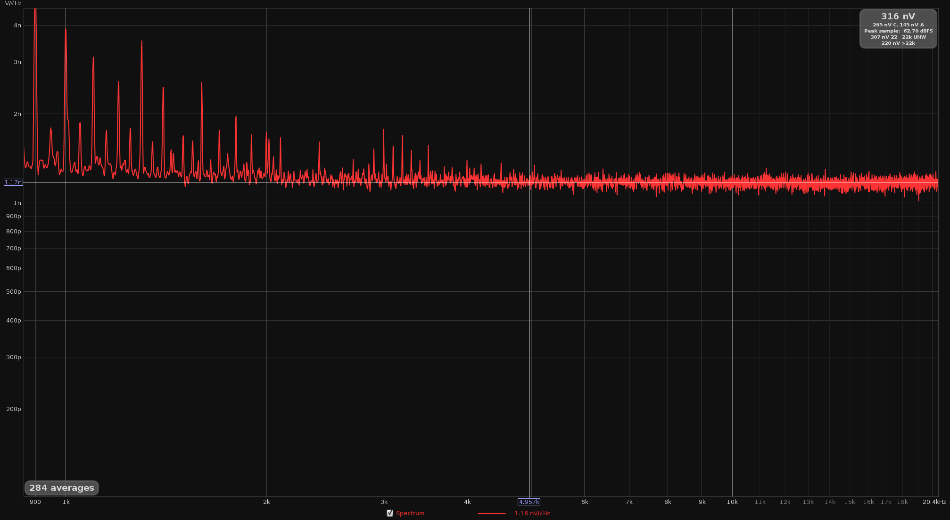Click the 500p amplitude axis label
The height and width of the screenshot is (520, 950).
click(14, 292)
